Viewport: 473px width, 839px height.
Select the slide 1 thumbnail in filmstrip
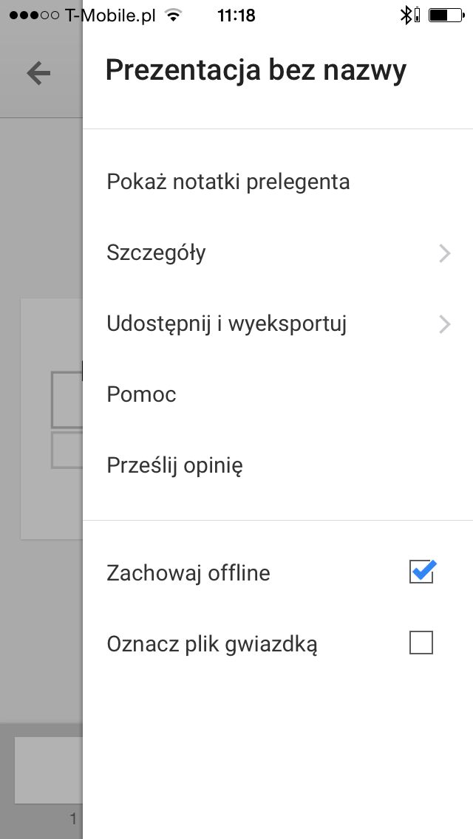coord(48,770)
